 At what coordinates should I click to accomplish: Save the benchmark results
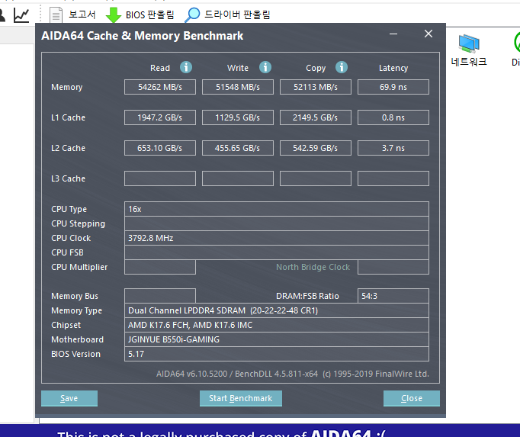pyautogui.click(x=69, y=398)
